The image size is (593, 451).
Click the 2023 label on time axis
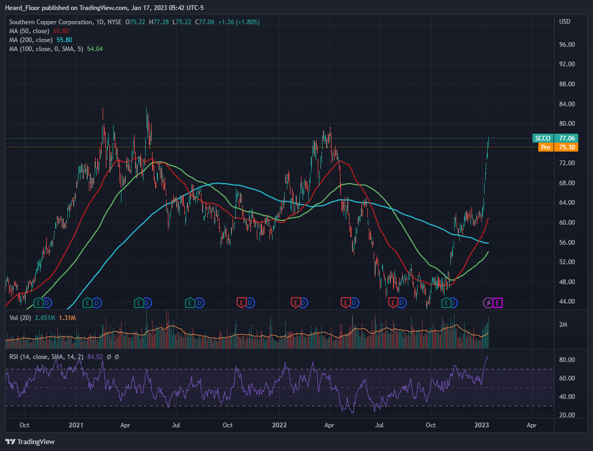pyautogui.click(x=482, y=425)
